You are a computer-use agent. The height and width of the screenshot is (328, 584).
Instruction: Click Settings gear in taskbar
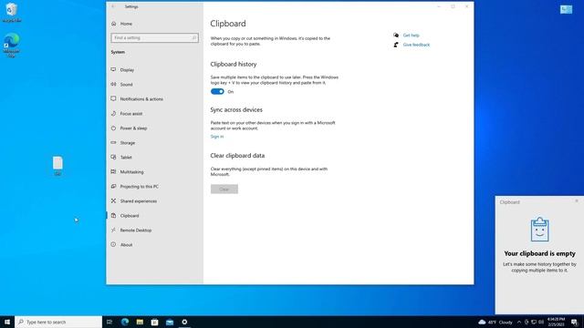[184, 322]
